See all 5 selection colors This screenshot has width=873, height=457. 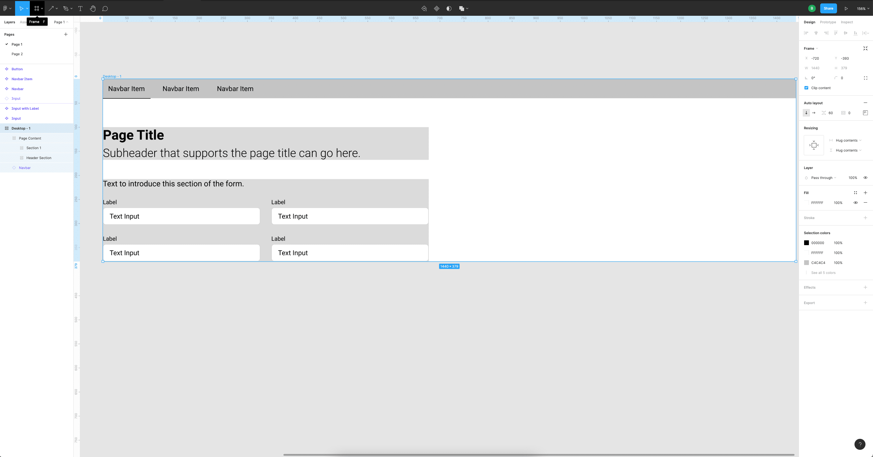(x=824, y=273)
